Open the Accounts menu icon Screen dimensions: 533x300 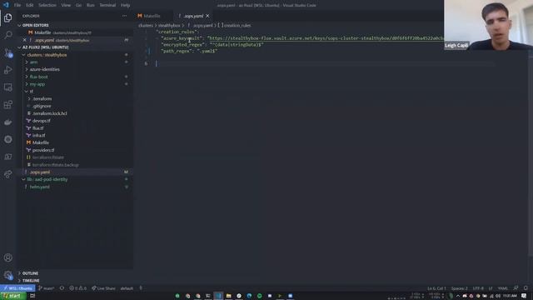click(8, 257)
